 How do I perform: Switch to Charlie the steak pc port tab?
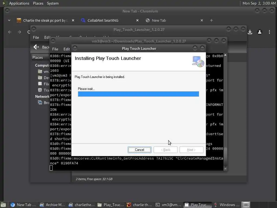pyautogui.click(x=42, y=20)
